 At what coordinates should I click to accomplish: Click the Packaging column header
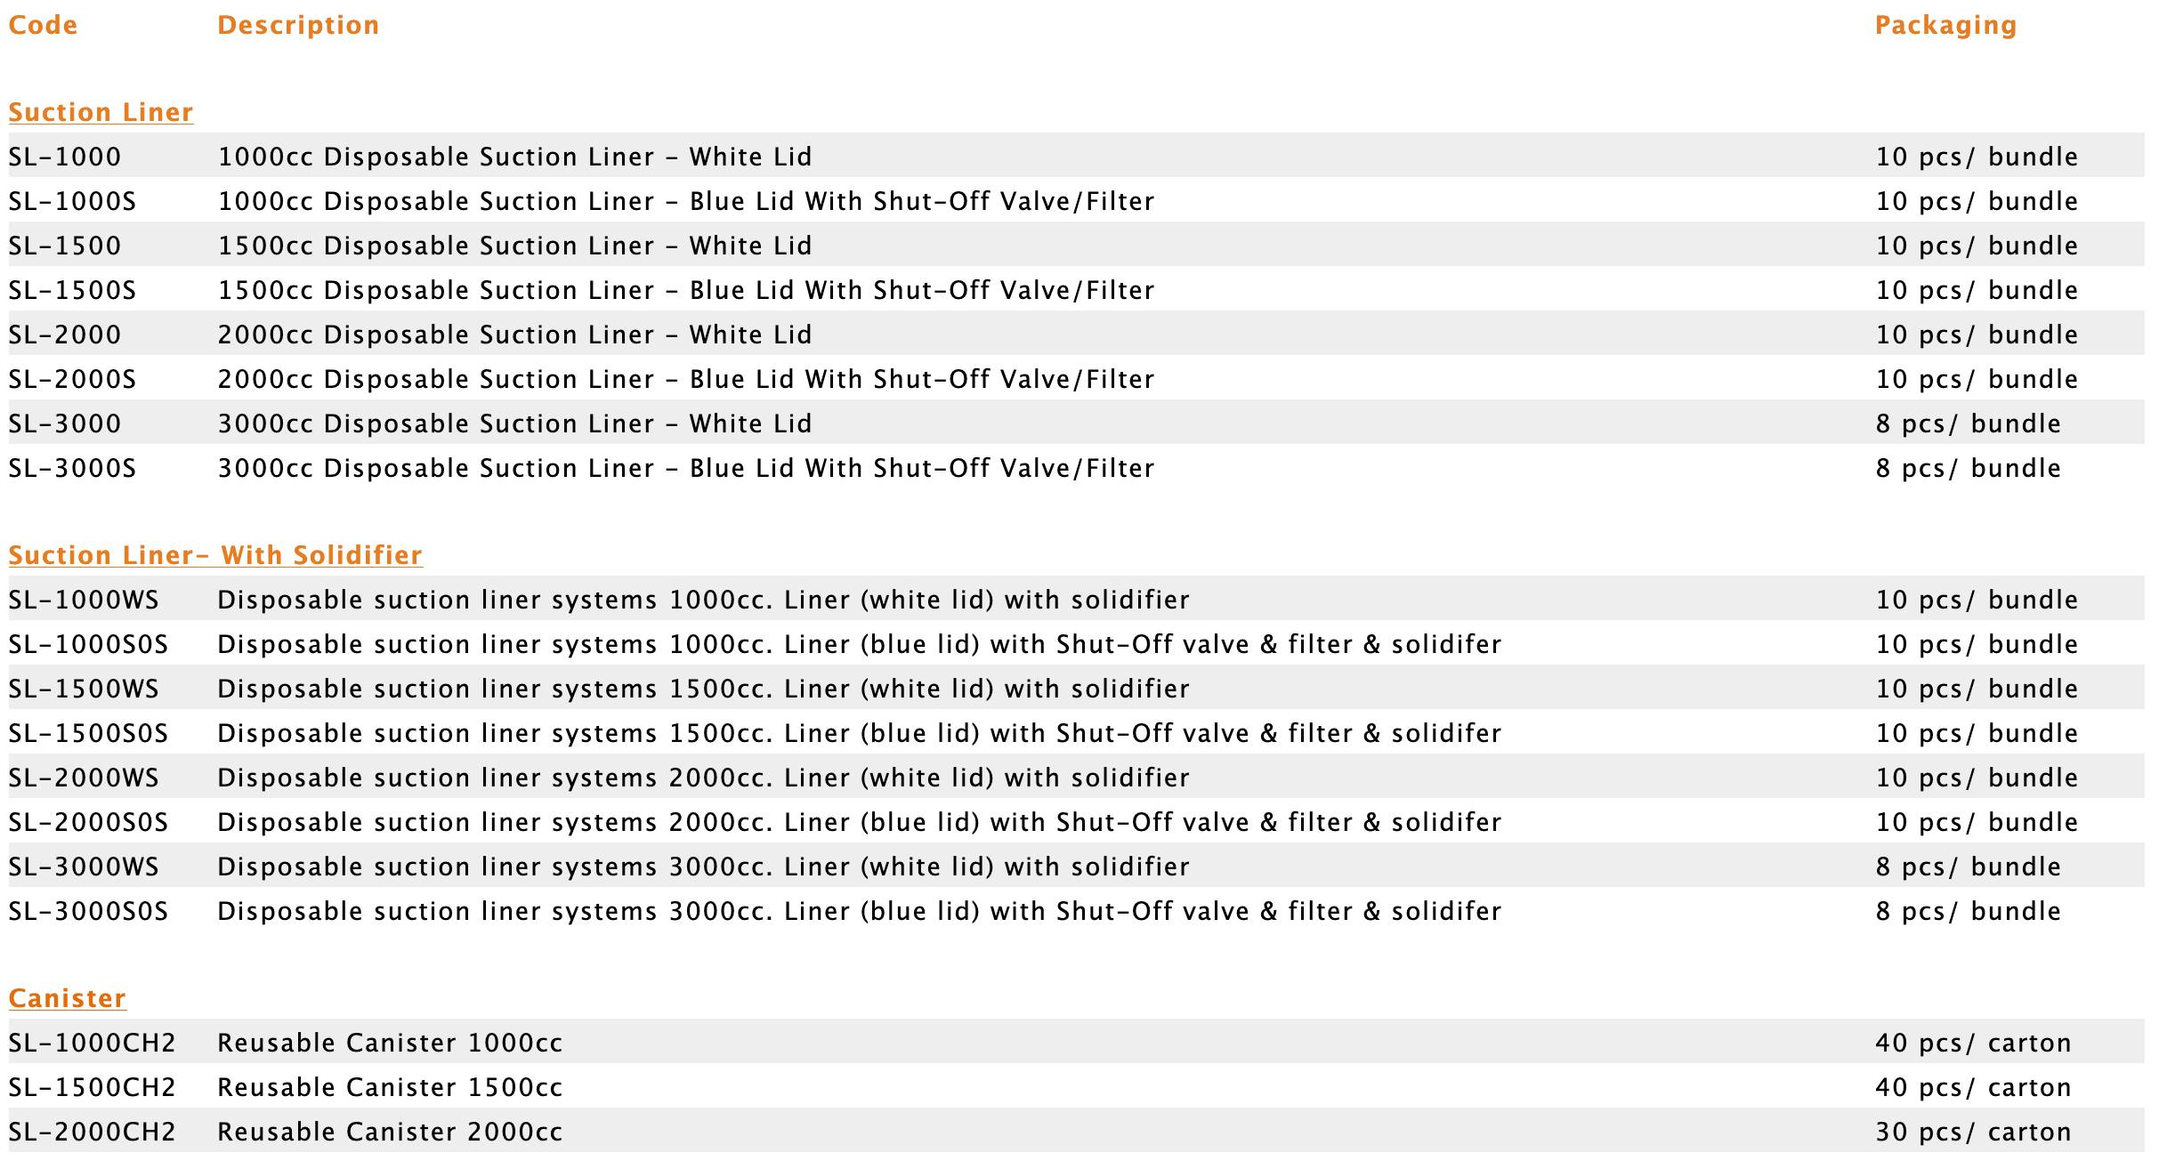click(x=1945, y=26)
